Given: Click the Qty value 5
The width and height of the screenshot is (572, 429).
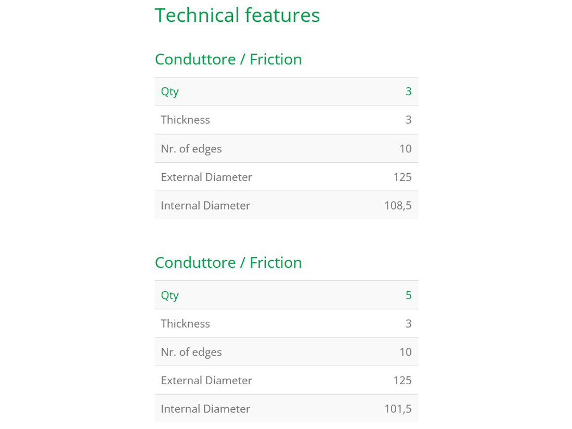Looking at the screenshot, I should pos(408,295).
